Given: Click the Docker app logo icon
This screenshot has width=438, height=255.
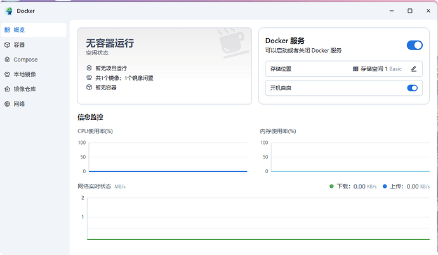Looking at the screenshot, I should pos(9,11).
